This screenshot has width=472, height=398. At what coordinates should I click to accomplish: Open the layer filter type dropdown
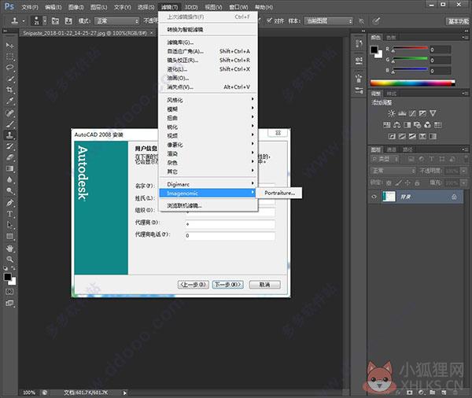pyautogui.click(x=385, y=159)
